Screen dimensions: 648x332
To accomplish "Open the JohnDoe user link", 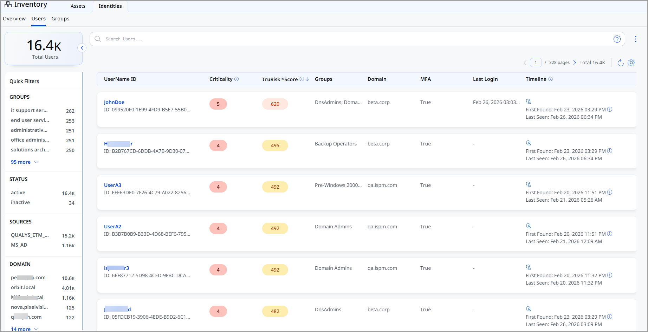I will tap(114, 102).
